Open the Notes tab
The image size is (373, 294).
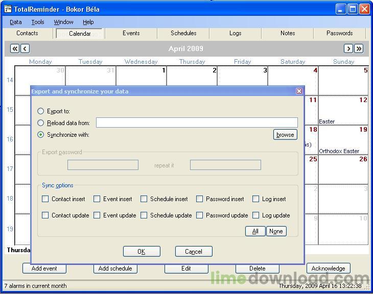tap(288, 33)
